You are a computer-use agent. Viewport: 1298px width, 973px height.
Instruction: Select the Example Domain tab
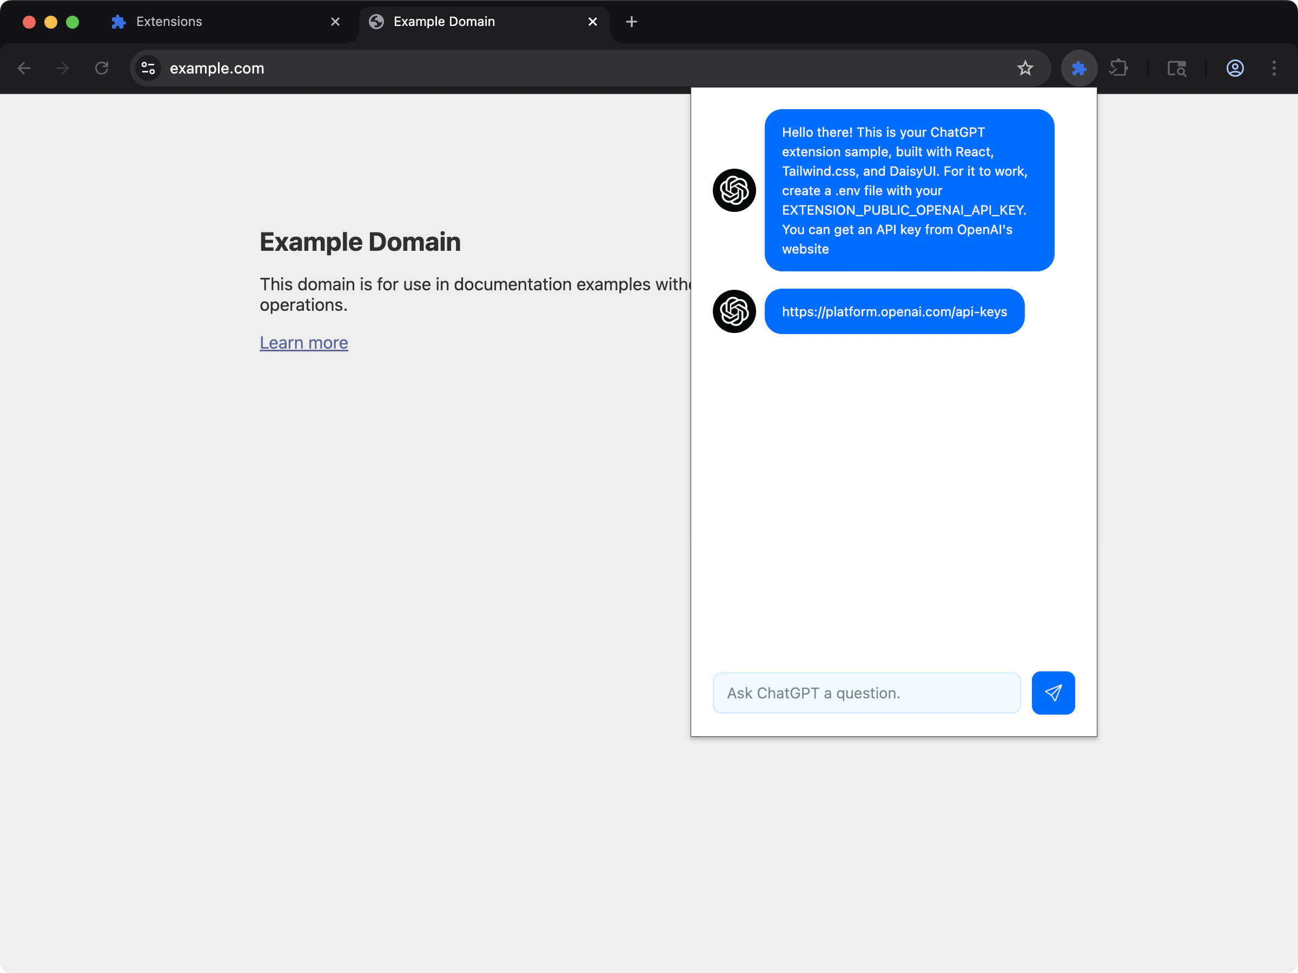pyautogui.click(x=444, y=21)
